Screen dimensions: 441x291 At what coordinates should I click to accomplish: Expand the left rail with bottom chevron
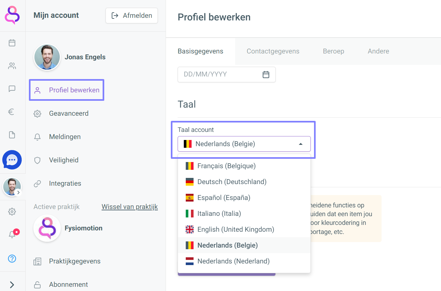click(12, 285)
